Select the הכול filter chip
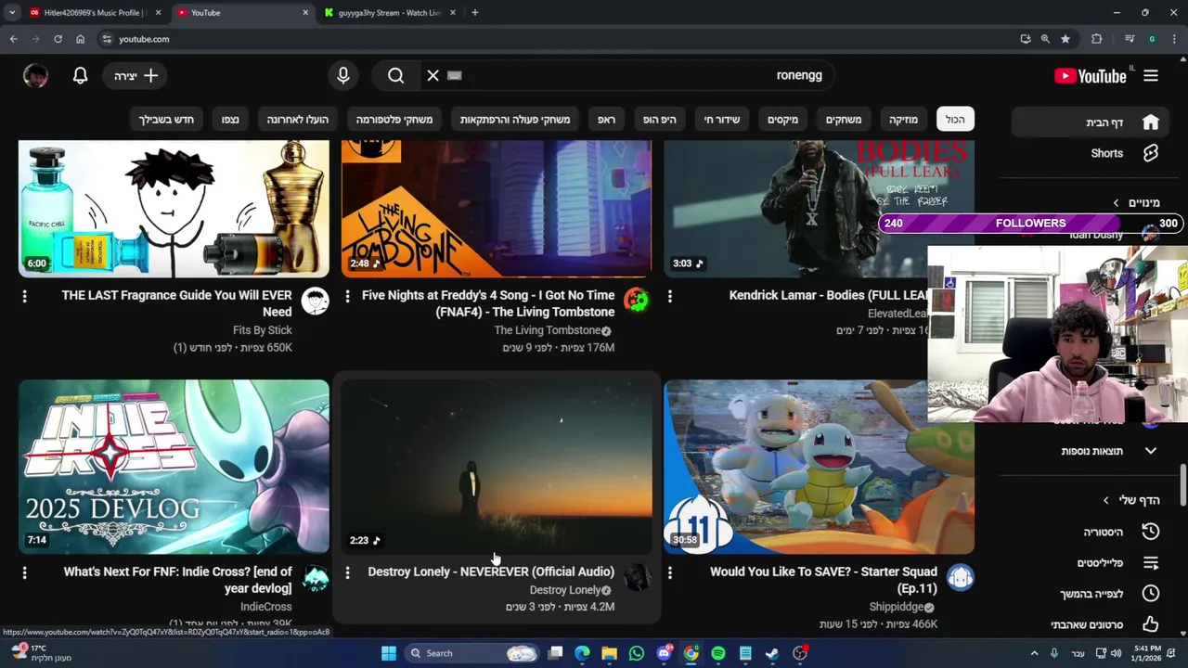 955,120
